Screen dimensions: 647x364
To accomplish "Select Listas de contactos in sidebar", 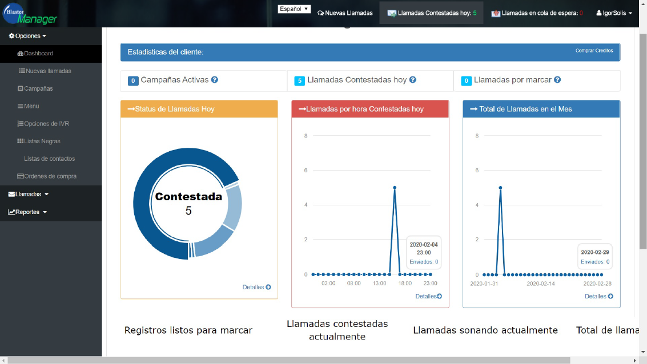I will [49, 159].
